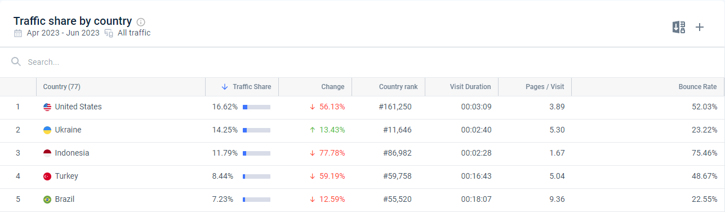Click the United States country name
Screen dimensions: 725x212
[78, 107]
